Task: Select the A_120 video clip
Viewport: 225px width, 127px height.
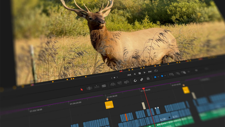Action: pyautogui.click(x=165, y=117)
